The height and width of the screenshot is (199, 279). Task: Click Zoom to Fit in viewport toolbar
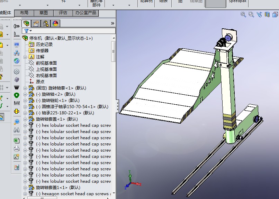click(x=243, y=15)
